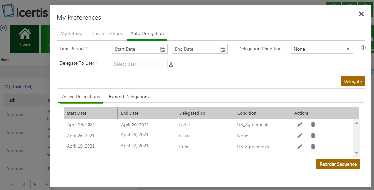374x190 pixels.
Task: Show the Expired Delegations tab
Action: click(129, 97)
